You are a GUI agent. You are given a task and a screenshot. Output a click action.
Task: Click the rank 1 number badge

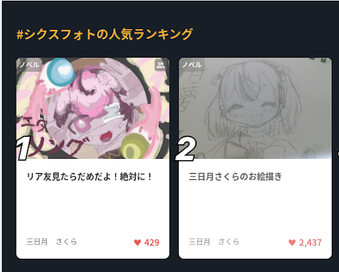(x=24, y=148)
